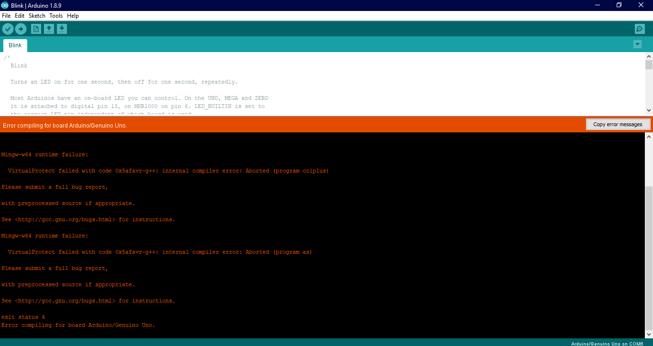
Task: Click the exit status 4 error line
Action: [22, 316]
